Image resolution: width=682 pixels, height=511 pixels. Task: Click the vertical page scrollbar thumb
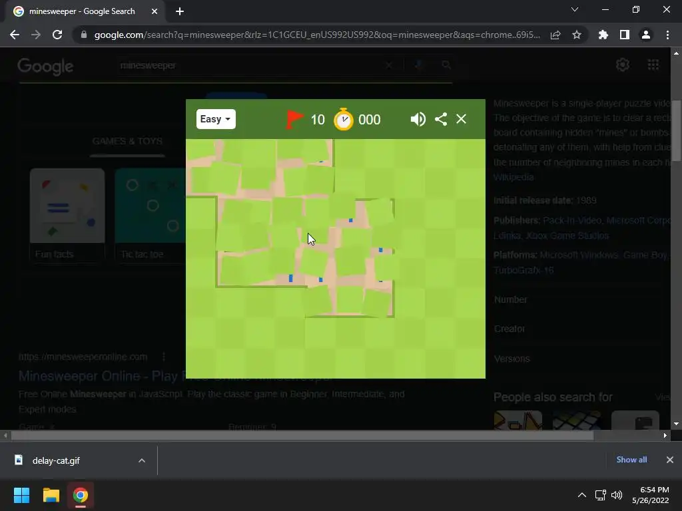tap(676, 130)
